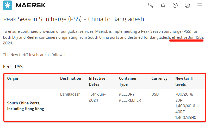Screen dimensions: 210x127
Task: Click the Origin column header
Action: click(x=13, y=78)
